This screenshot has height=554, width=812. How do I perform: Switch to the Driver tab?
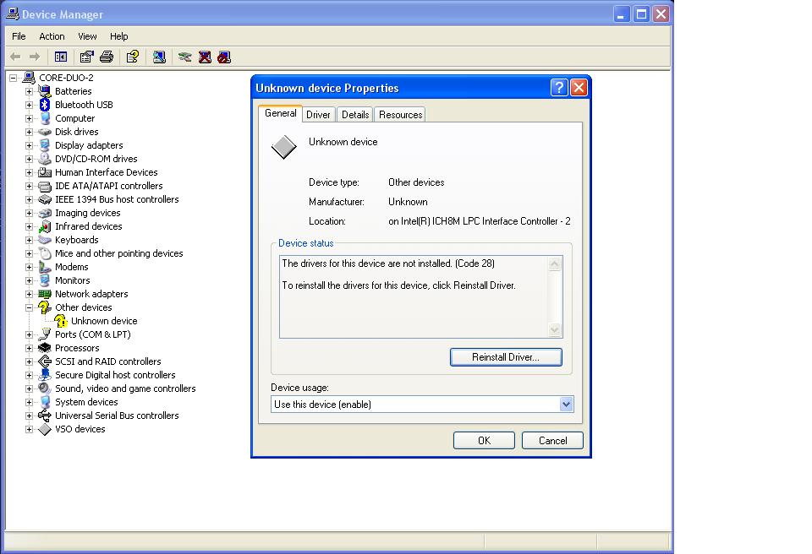coord(318,115)
